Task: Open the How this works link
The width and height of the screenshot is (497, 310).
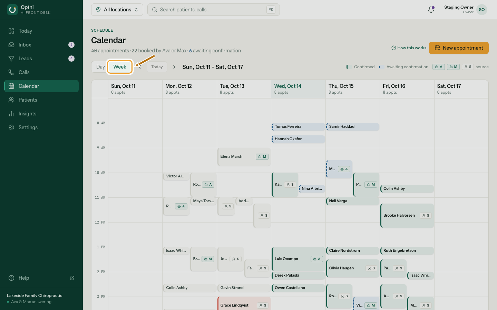Action: click(x=409, y=48)
